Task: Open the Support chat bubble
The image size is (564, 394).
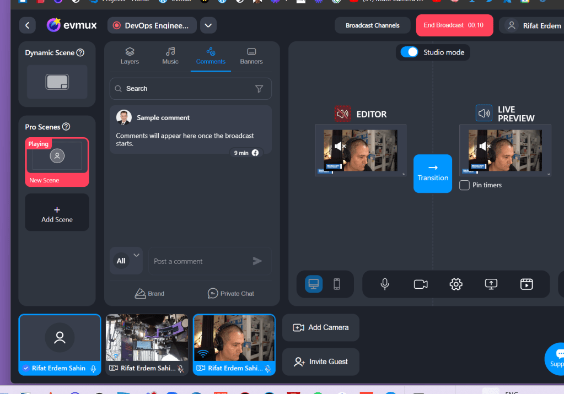Action: 556,359
